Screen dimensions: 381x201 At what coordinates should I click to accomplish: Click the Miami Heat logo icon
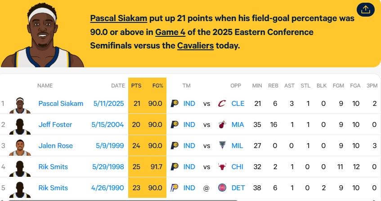[x=222, y=125]
